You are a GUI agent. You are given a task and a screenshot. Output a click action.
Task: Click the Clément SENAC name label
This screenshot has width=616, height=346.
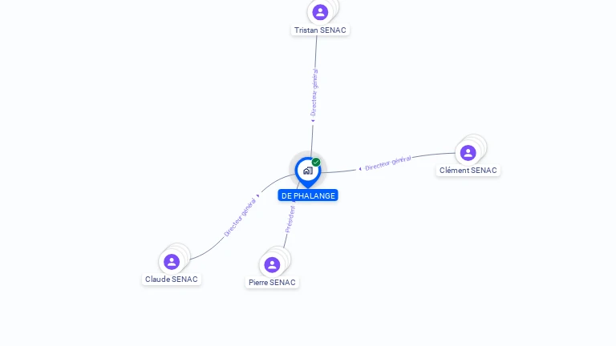(x=468, y=171)
